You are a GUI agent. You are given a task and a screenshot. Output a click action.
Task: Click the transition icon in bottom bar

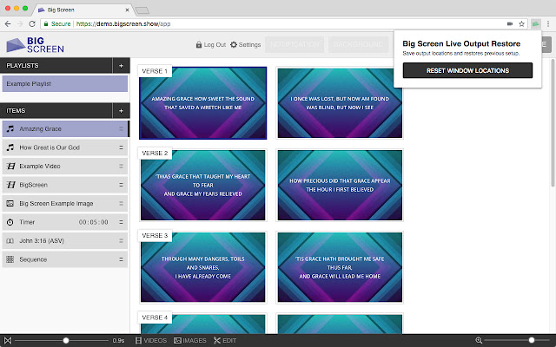click(x=8, y=341)
